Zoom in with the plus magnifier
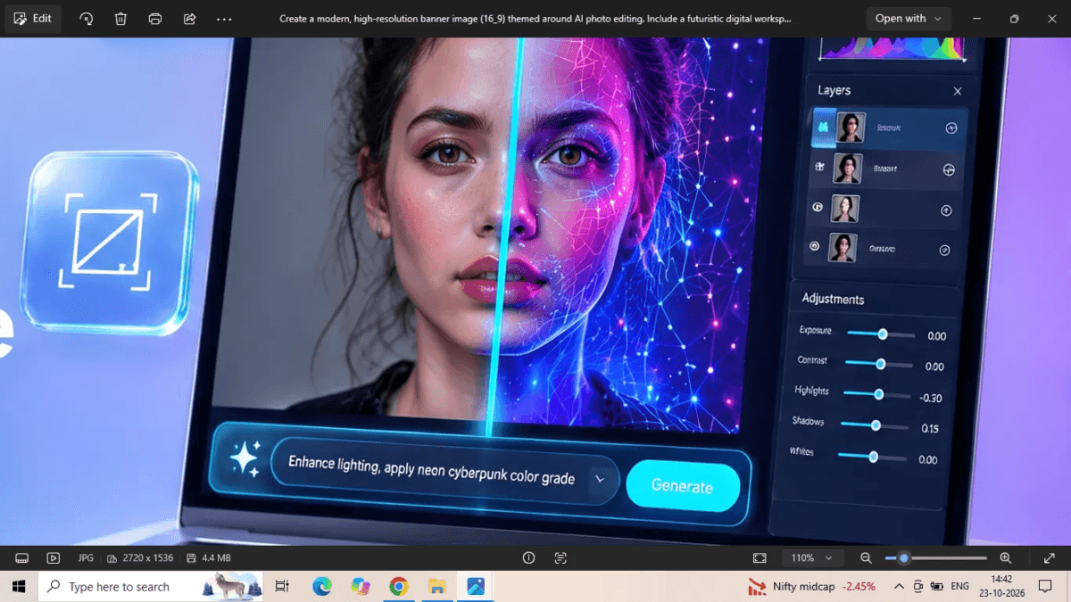Viewport: 1071px width, 602px height. [x=1006, y=558]
